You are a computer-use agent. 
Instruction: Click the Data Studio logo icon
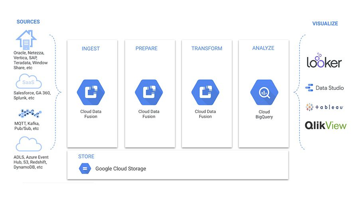point(309,88)
